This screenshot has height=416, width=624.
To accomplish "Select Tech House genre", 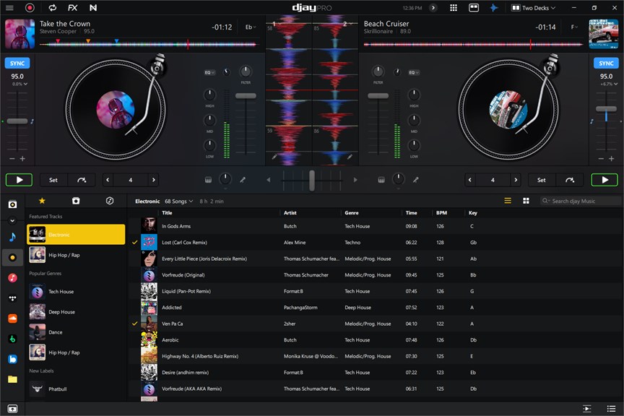I will pyautogui.click(x=76, y=292).
